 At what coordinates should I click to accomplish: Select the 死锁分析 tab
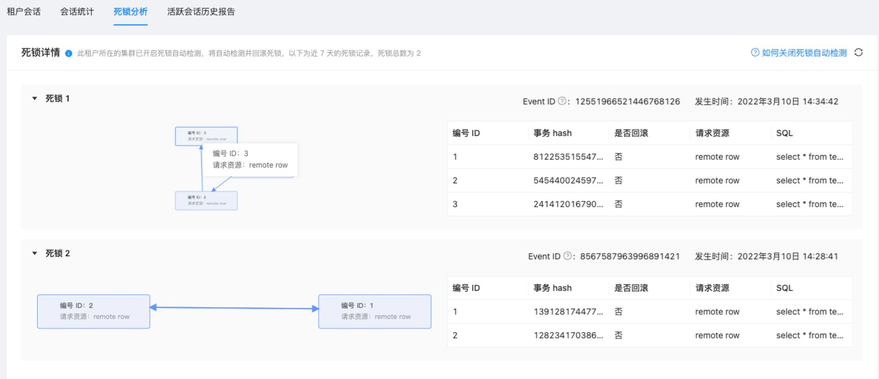tap(131, 12)
